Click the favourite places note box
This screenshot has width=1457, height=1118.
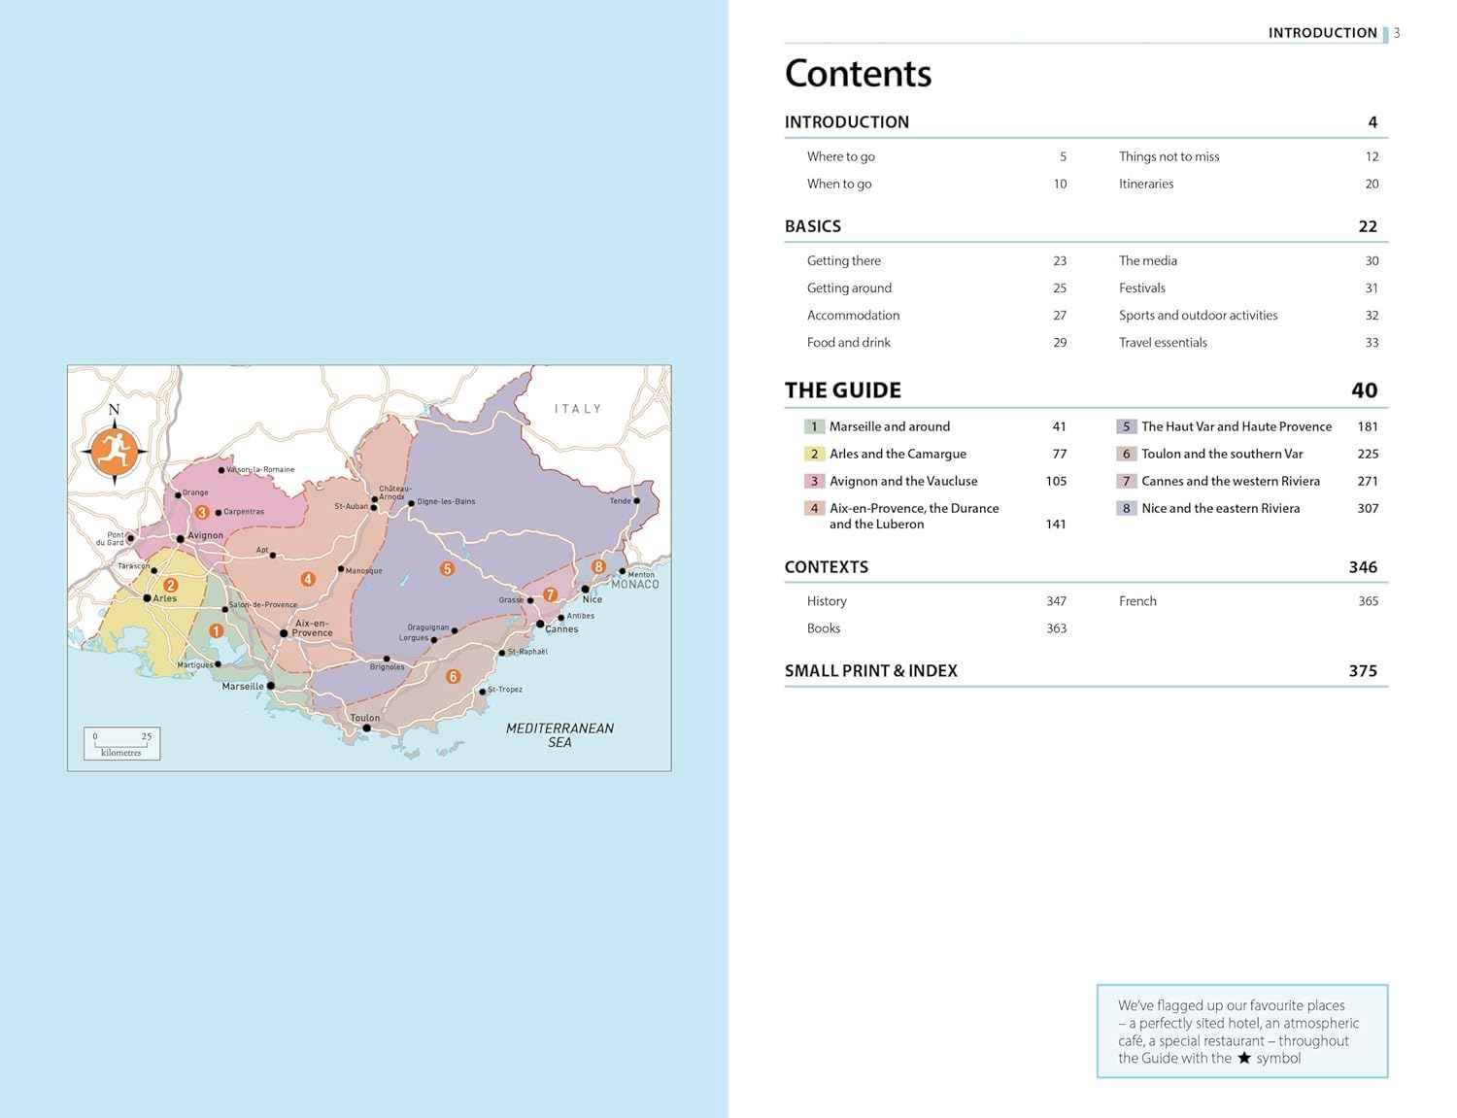click(1242, 1032)
